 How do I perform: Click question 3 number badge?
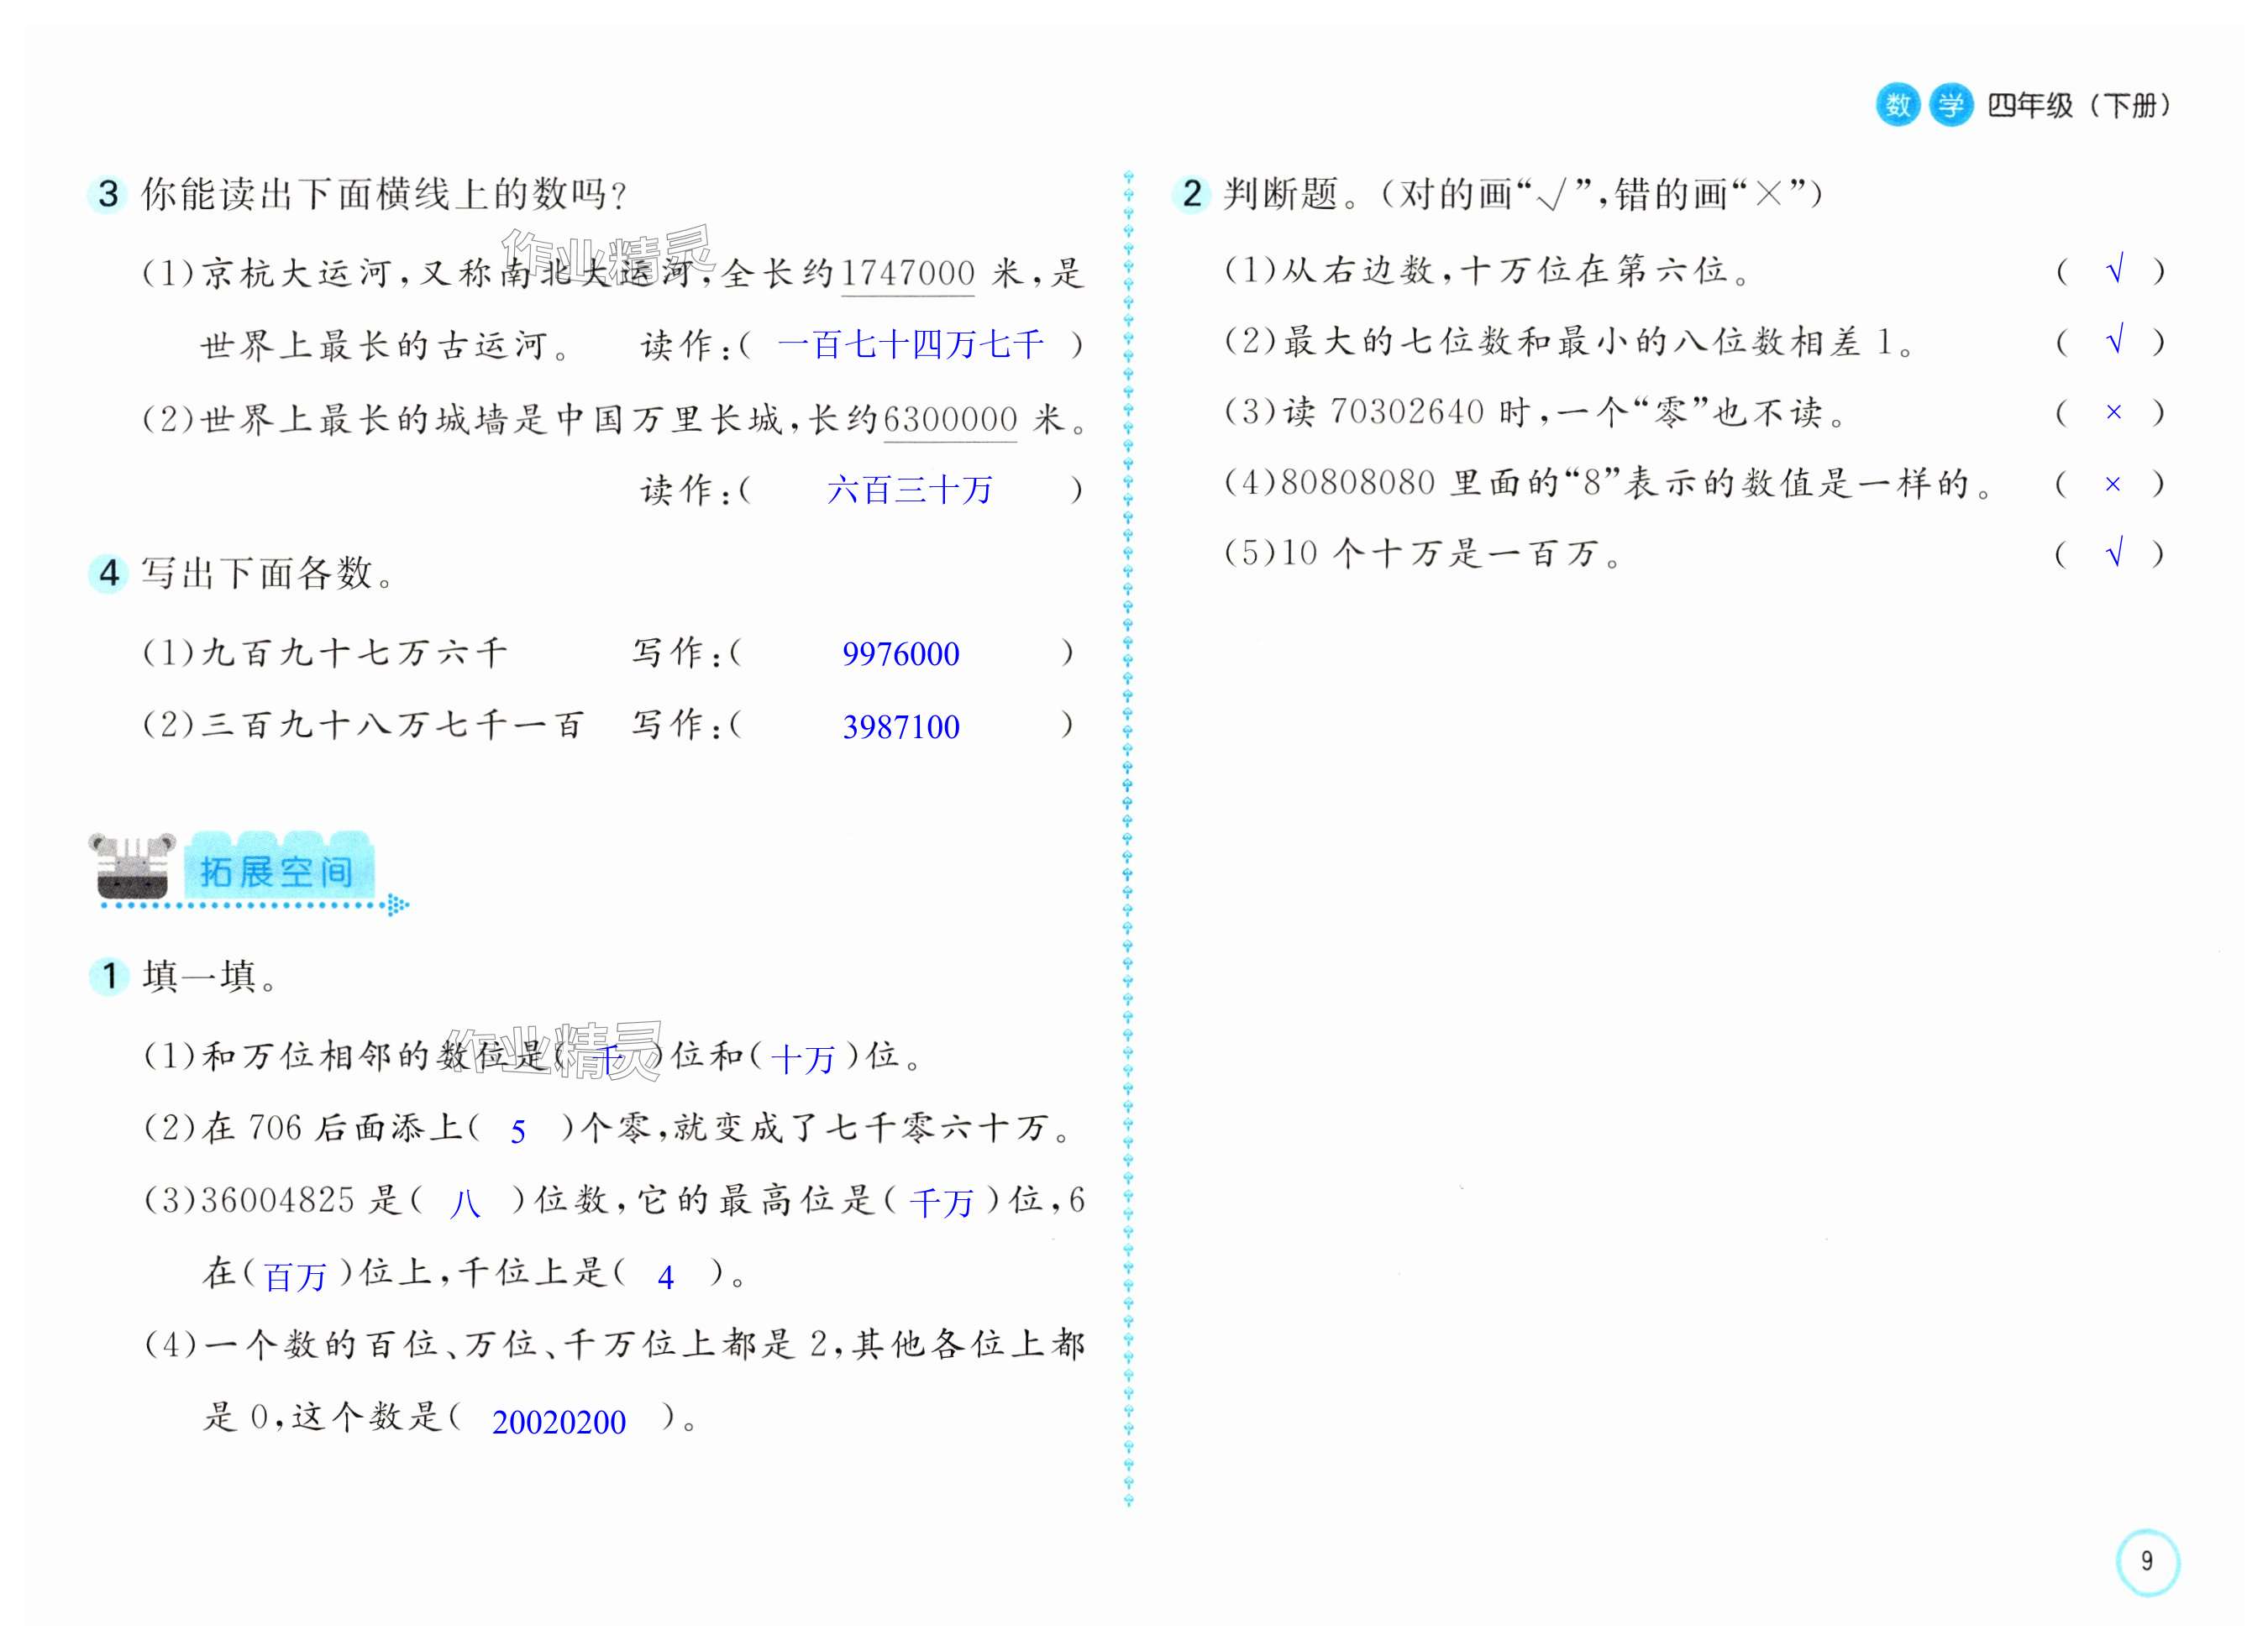(108, 194)
